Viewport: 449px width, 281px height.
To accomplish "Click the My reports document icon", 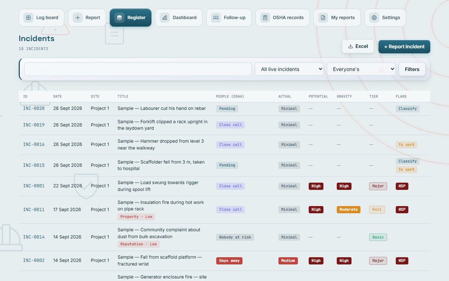I will [323, 18].
